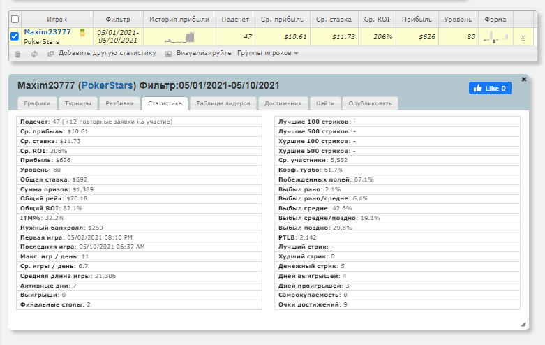Sort by the Уровень column header
This screenshot has width=545, height=345.
point(458,20)
